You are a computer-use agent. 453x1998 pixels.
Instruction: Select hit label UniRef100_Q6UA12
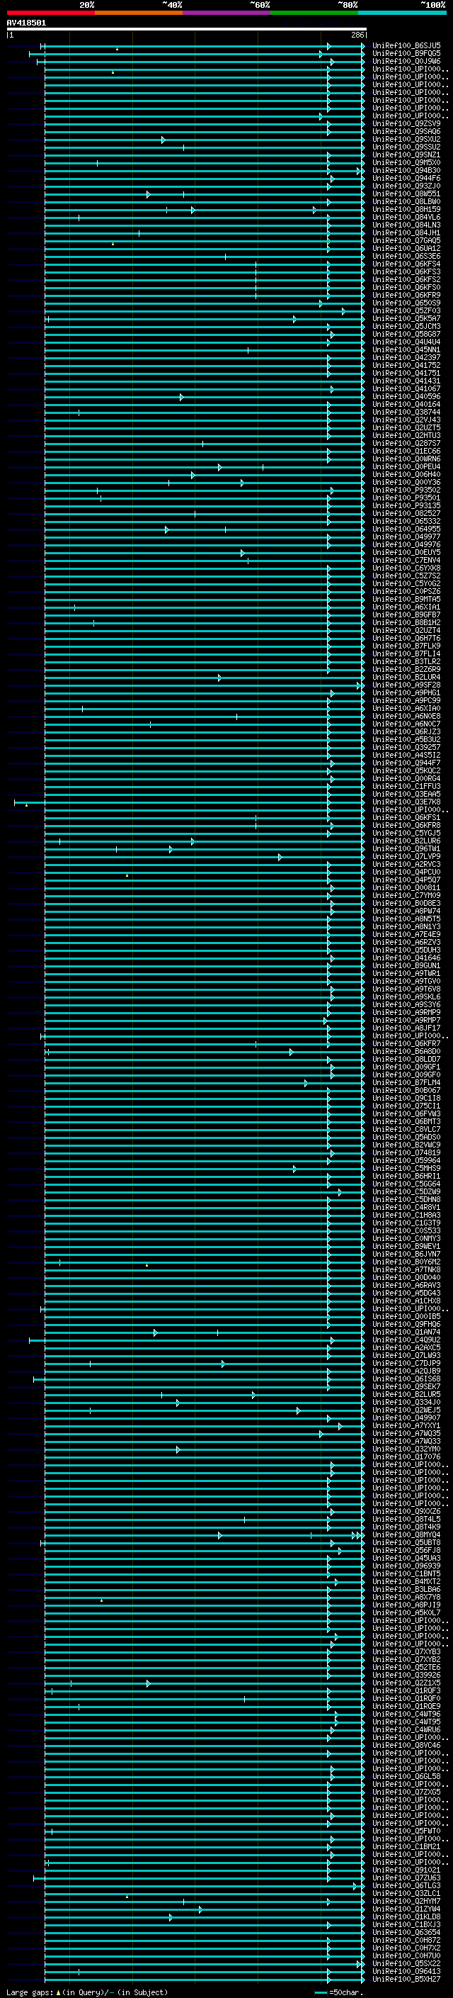[x=406, y=248]
